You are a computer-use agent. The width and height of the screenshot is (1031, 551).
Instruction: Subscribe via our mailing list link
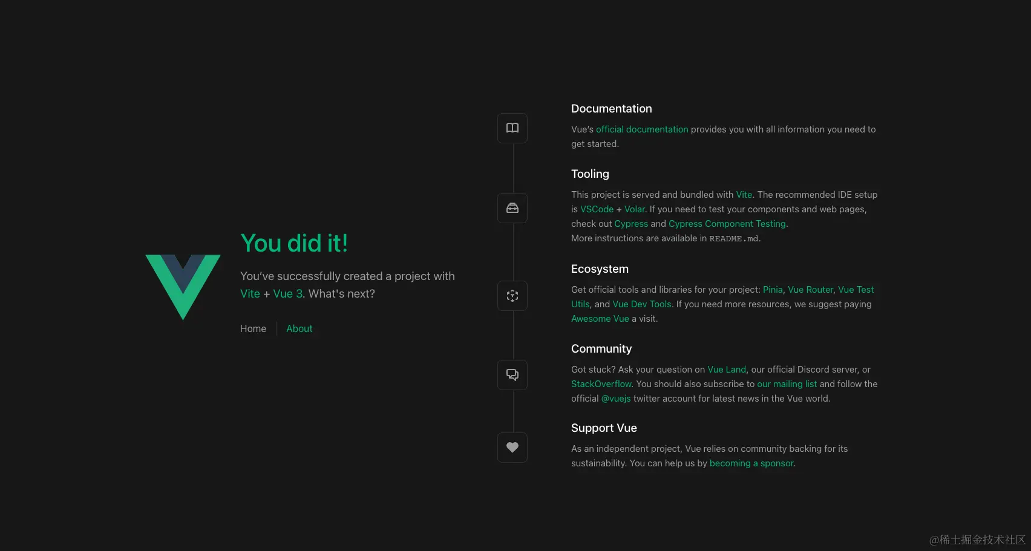(x=787, y=384)
